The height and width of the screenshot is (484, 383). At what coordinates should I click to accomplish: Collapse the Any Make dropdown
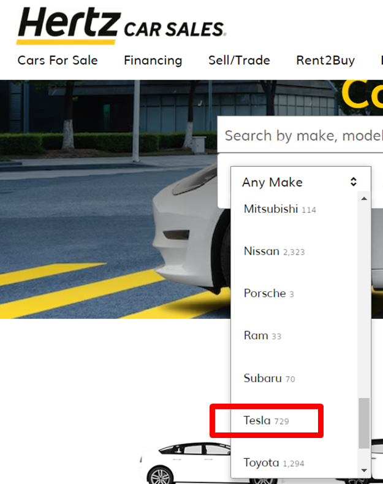click(301, 182)
